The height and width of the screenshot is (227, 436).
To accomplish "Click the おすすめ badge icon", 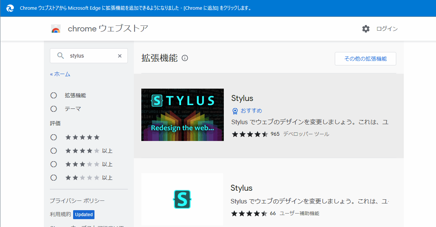I will [235, 111].
